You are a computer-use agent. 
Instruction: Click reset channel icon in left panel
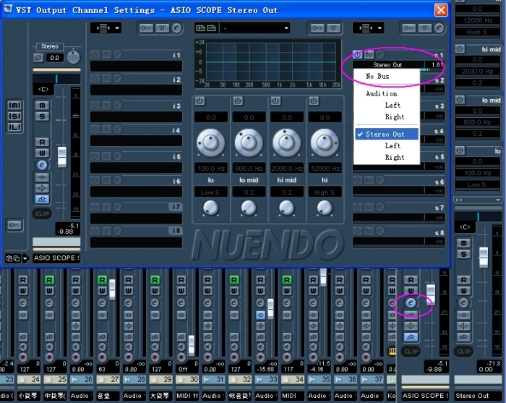pyautogui.click(x=14, y=225)
